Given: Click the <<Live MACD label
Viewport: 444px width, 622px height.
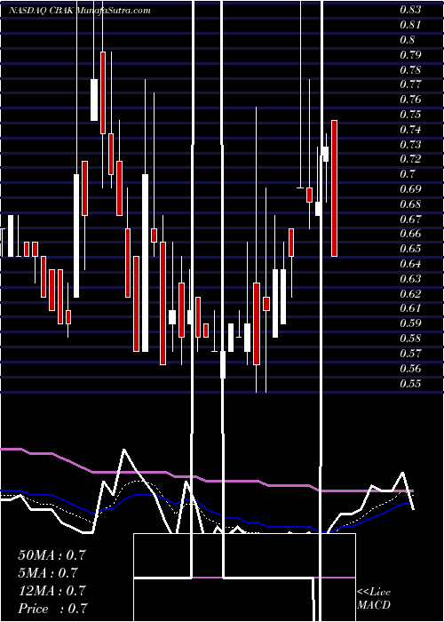Looking at the screenshot, I should pos(374,598).
